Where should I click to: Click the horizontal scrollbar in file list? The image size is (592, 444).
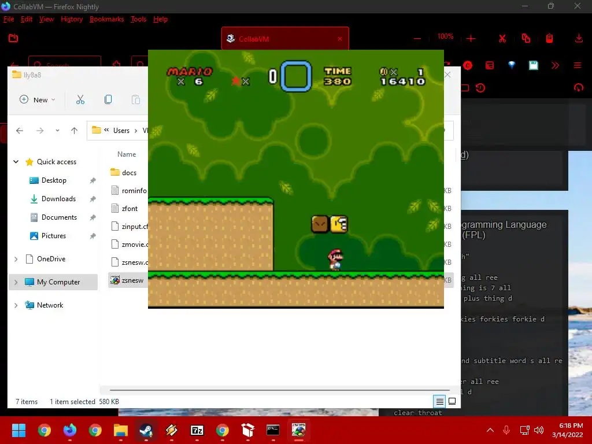coord(279,390)
